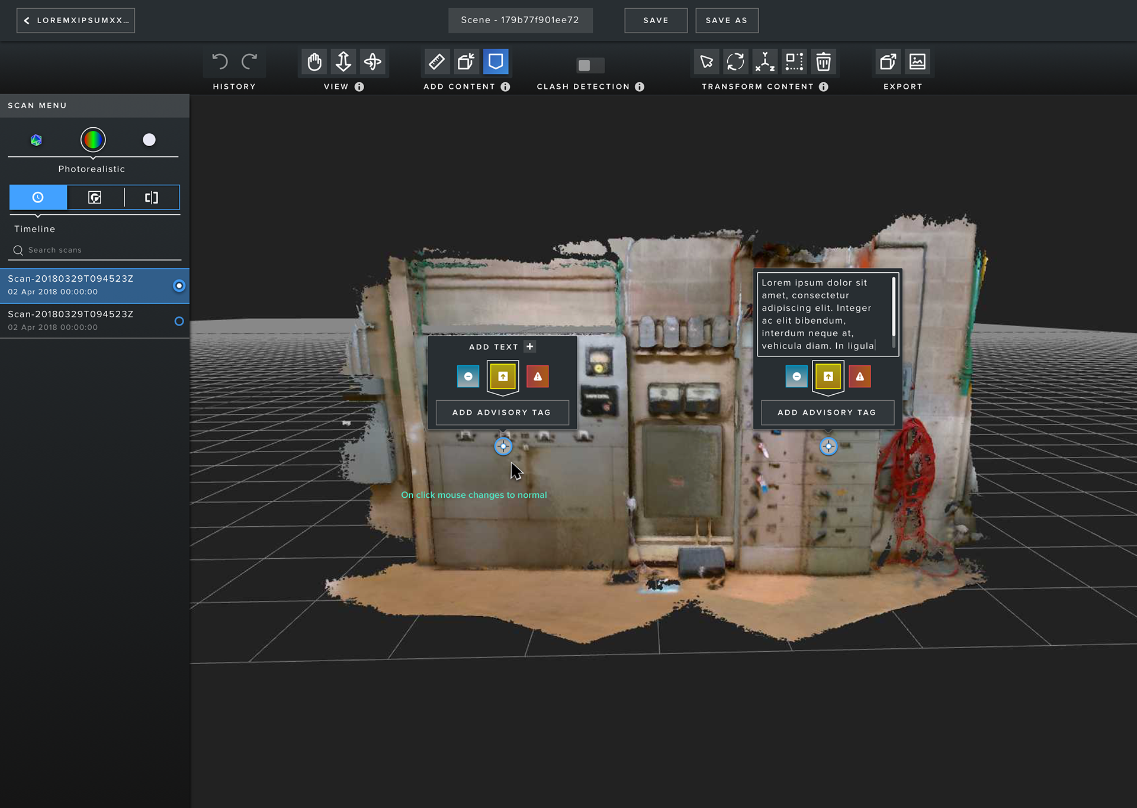Click left ADD ADVISORY TAG button

(502, 413)
